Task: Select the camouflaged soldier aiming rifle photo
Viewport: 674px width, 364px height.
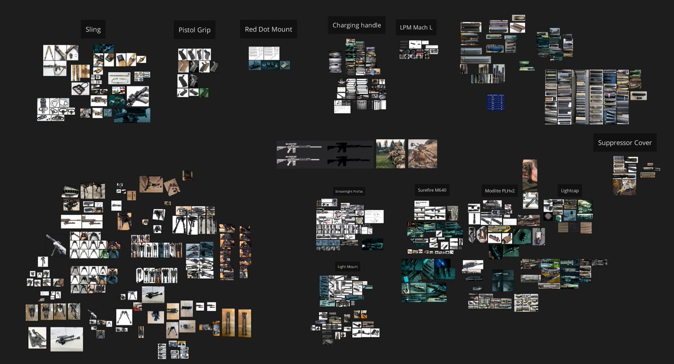Action: (x=390, y=154)
